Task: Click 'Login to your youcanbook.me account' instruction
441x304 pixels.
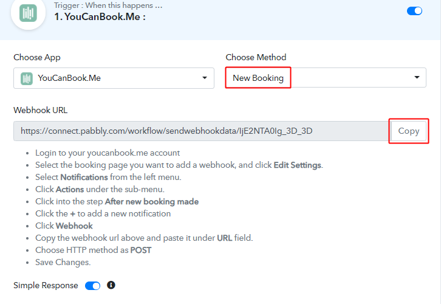Action: 108,153
